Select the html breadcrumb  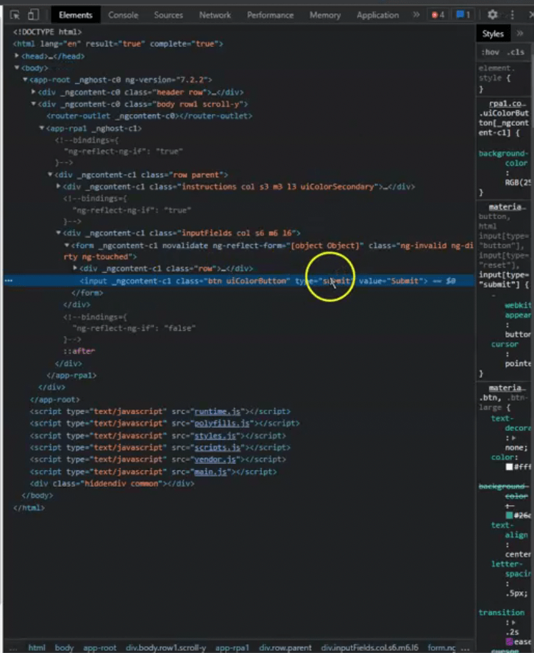(37, 648)
